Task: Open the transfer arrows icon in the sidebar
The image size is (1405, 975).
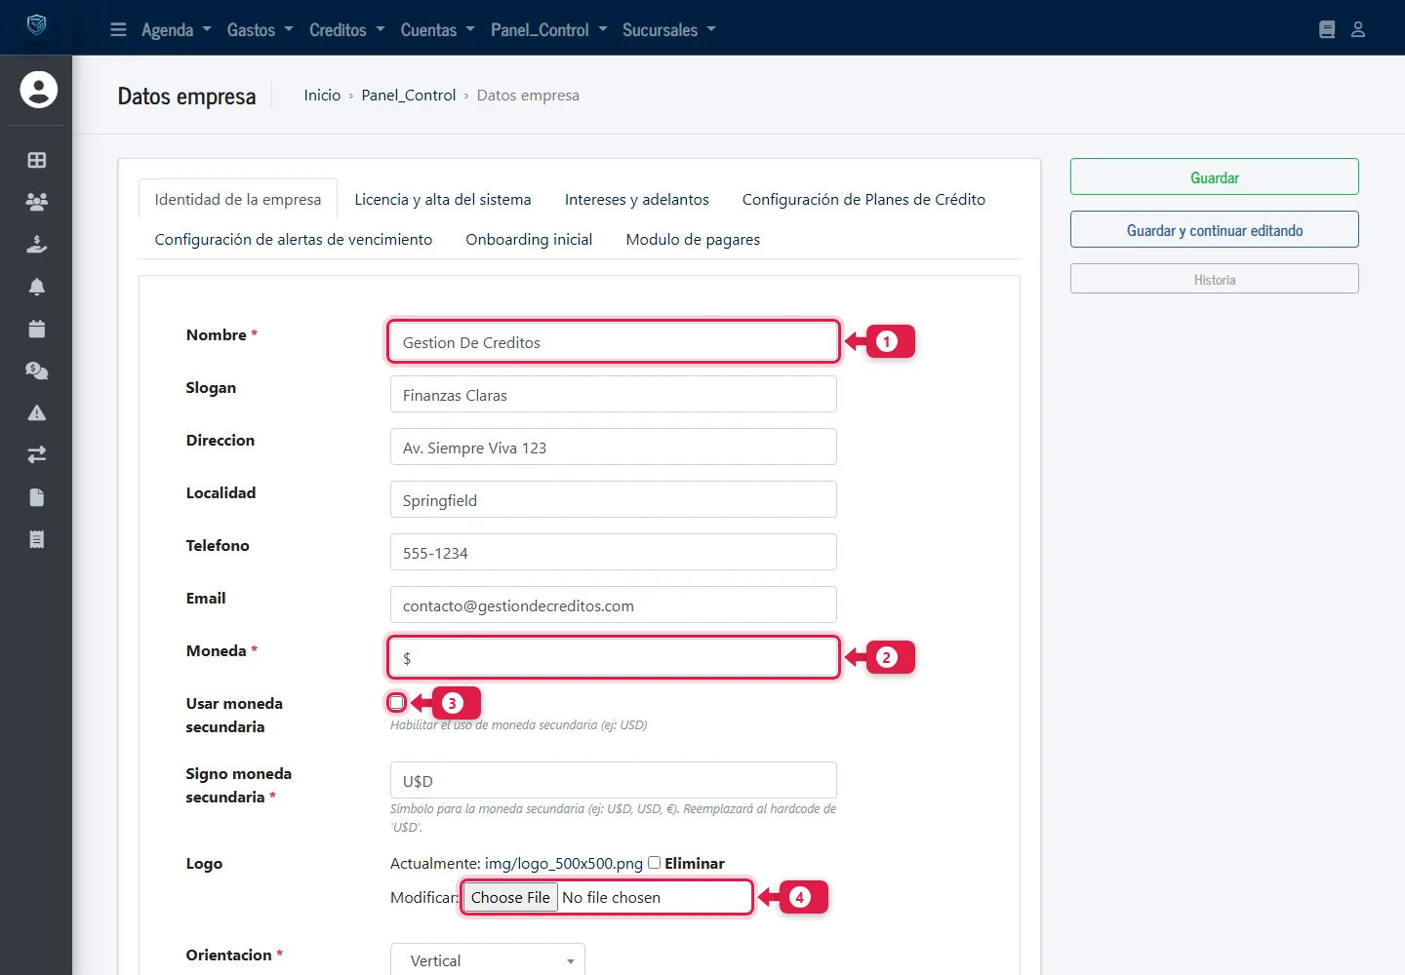Action: 37,454
